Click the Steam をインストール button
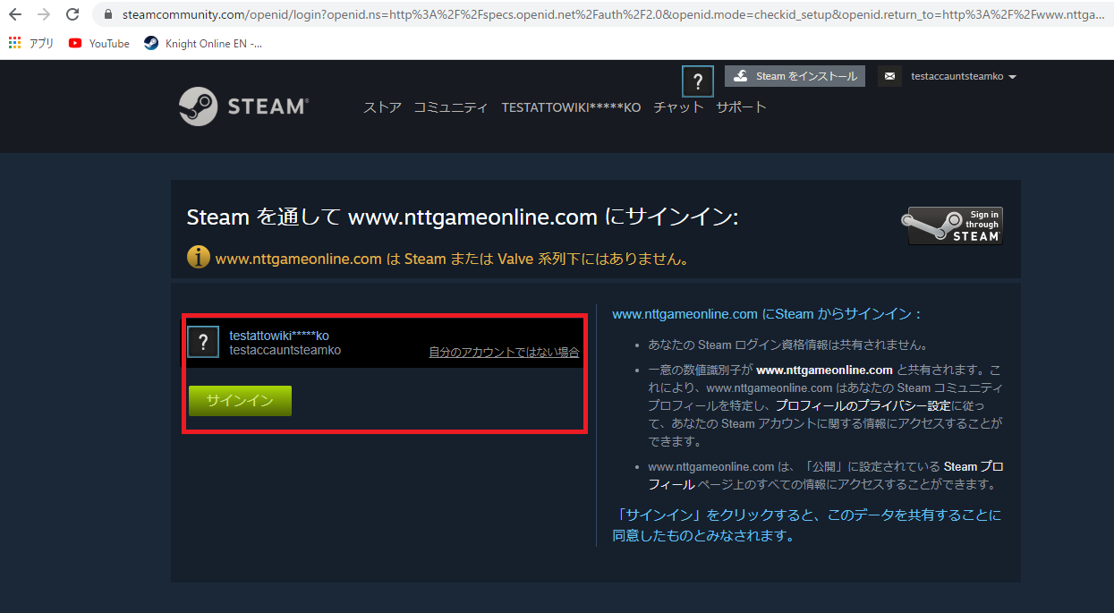The image size is (1114, 613). click(795, 76)
